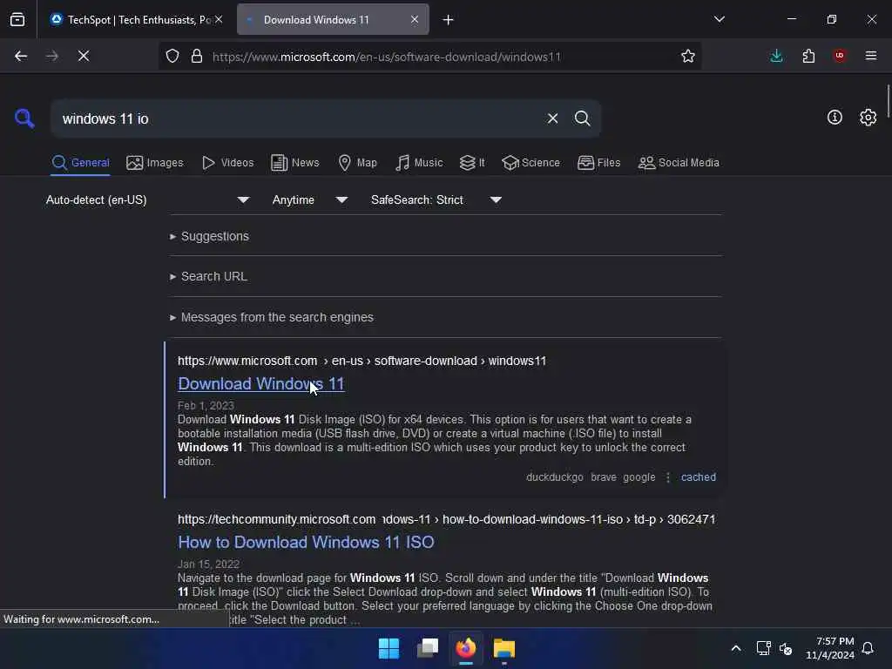892x669 pixels.
Task: Expand the Suggestions section
Action: click(209, 236)
